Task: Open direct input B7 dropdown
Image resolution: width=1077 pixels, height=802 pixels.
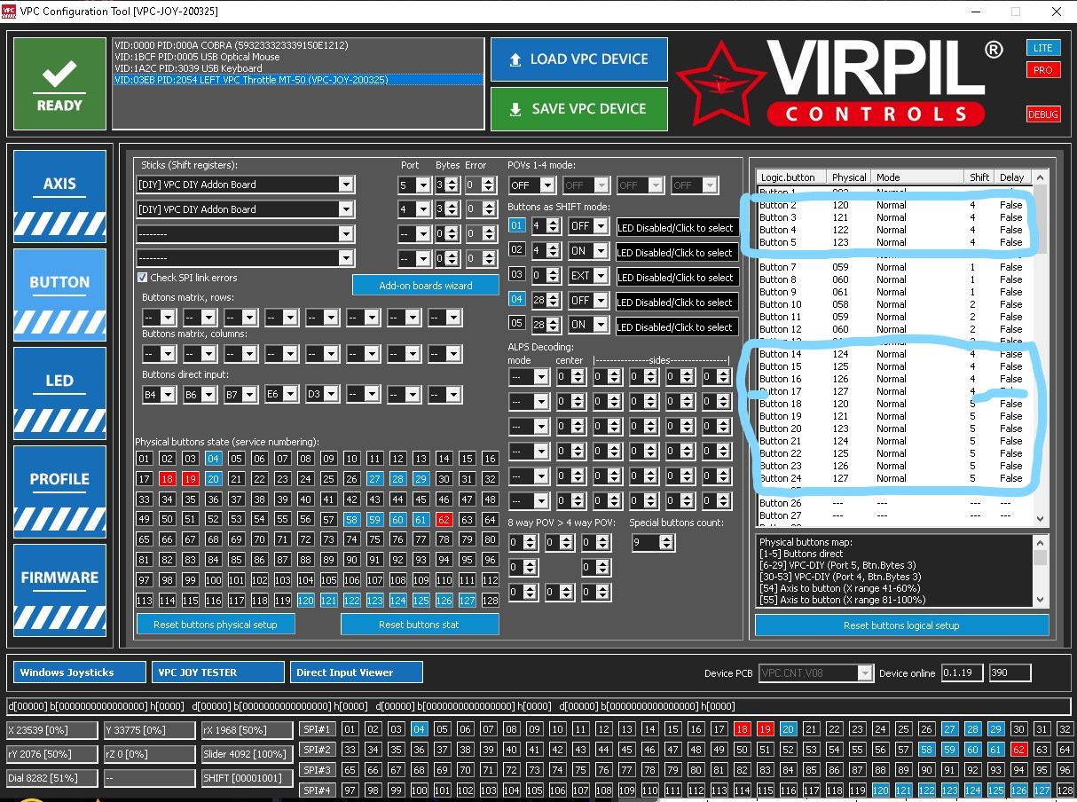Action: pos(248,394)
